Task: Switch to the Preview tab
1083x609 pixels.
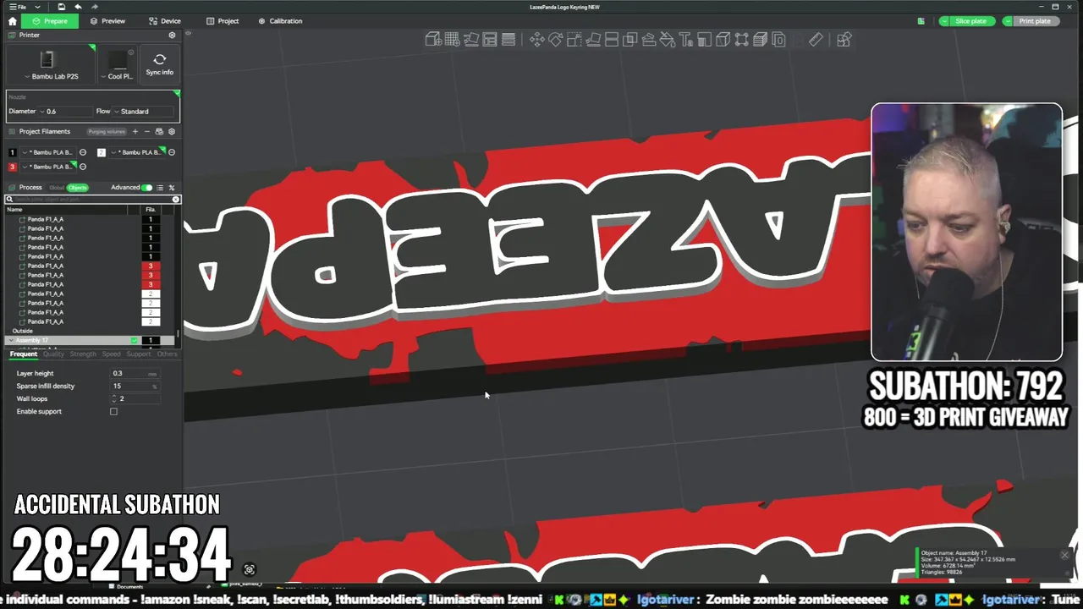Action: [107, 21]
